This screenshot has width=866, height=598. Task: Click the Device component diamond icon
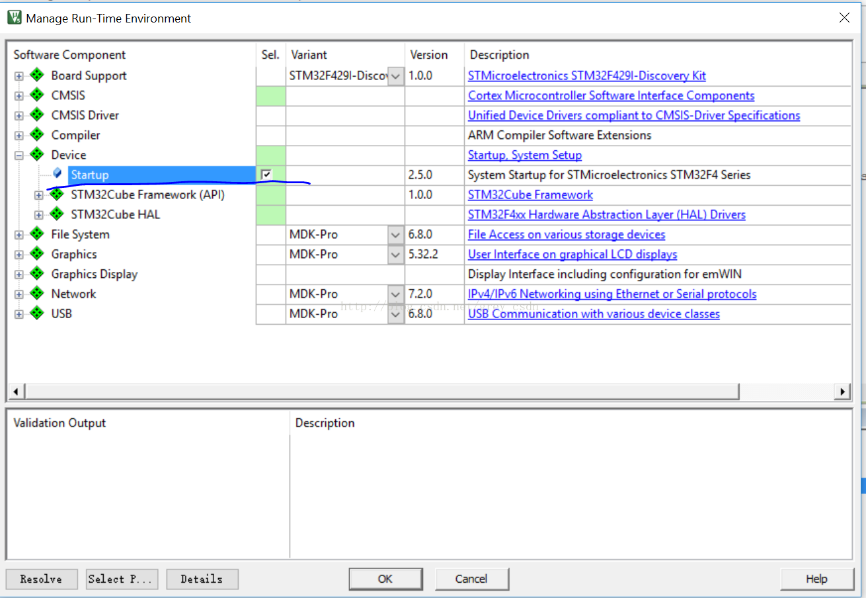point(37,155)
